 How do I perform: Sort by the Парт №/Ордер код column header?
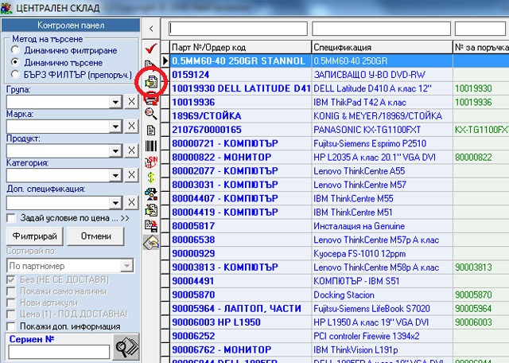coord(240,48)
